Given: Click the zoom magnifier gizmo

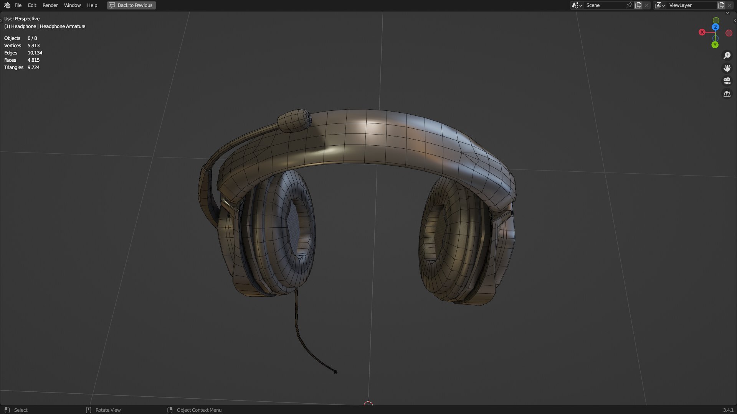Looking at the screenshot, I should (727, 56).
